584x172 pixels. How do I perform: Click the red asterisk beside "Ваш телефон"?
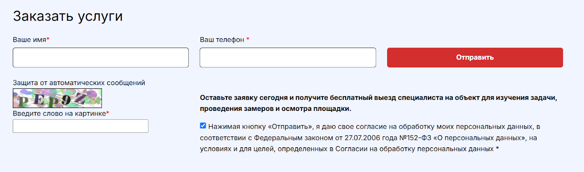[248, 39]
